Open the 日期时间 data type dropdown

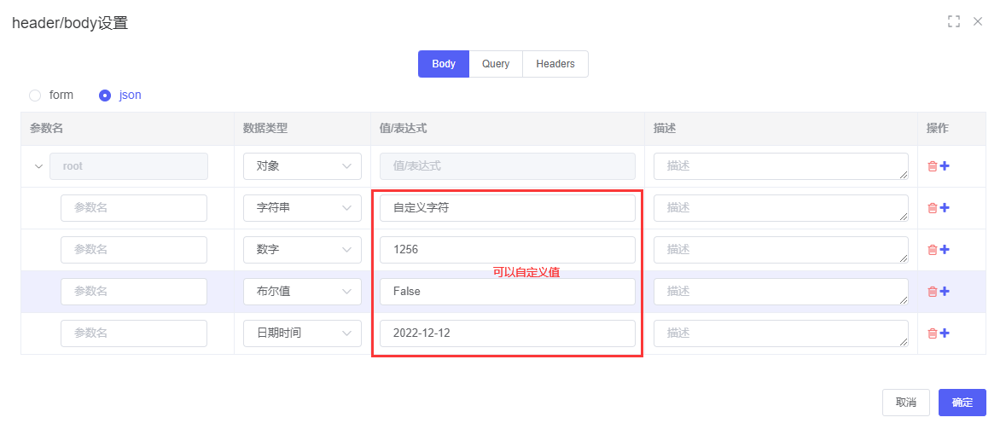click(302, 333)
